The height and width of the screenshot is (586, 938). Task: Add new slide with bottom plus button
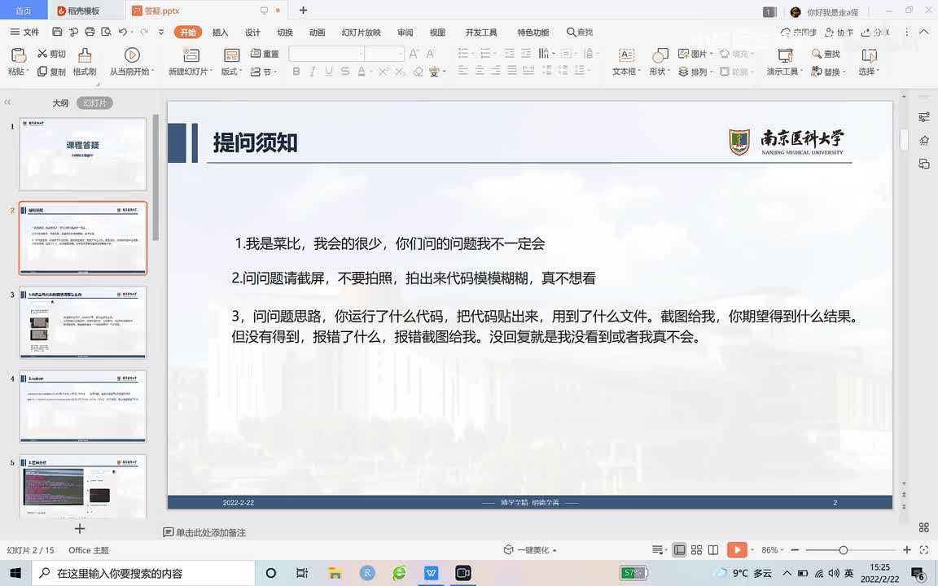(79, 528)
